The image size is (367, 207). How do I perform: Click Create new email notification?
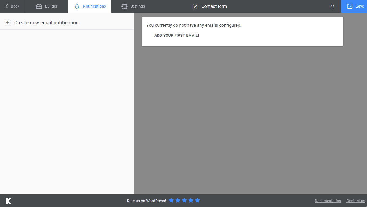[67, 23]
